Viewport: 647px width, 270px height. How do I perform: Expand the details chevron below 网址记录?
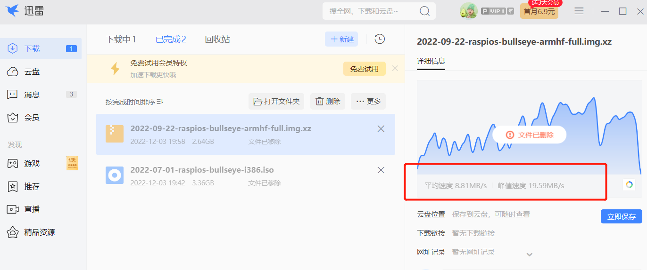pos(530,254)
